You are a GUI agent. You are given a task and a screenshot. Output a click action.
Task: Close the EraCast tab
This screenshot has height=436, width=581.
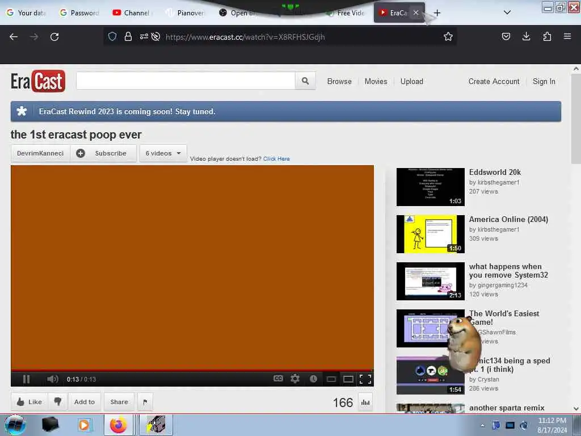(x=416, y=12)
